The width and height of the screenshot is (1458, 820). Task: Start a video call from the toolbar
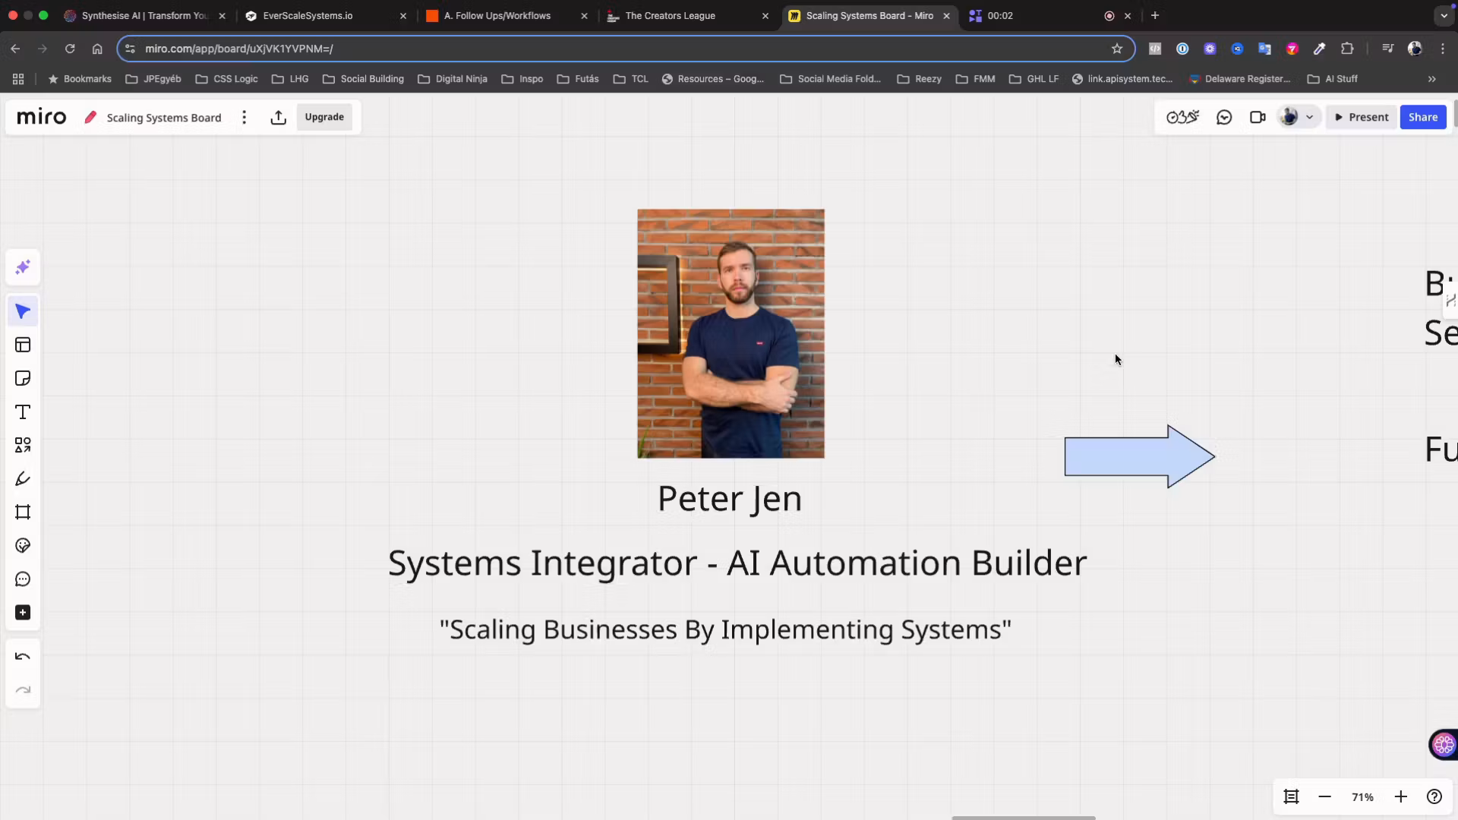[x=1257, y=116]
